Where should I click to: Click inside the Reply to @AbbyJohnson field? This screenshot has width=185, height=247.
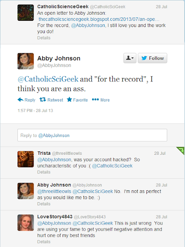(92, 135)
